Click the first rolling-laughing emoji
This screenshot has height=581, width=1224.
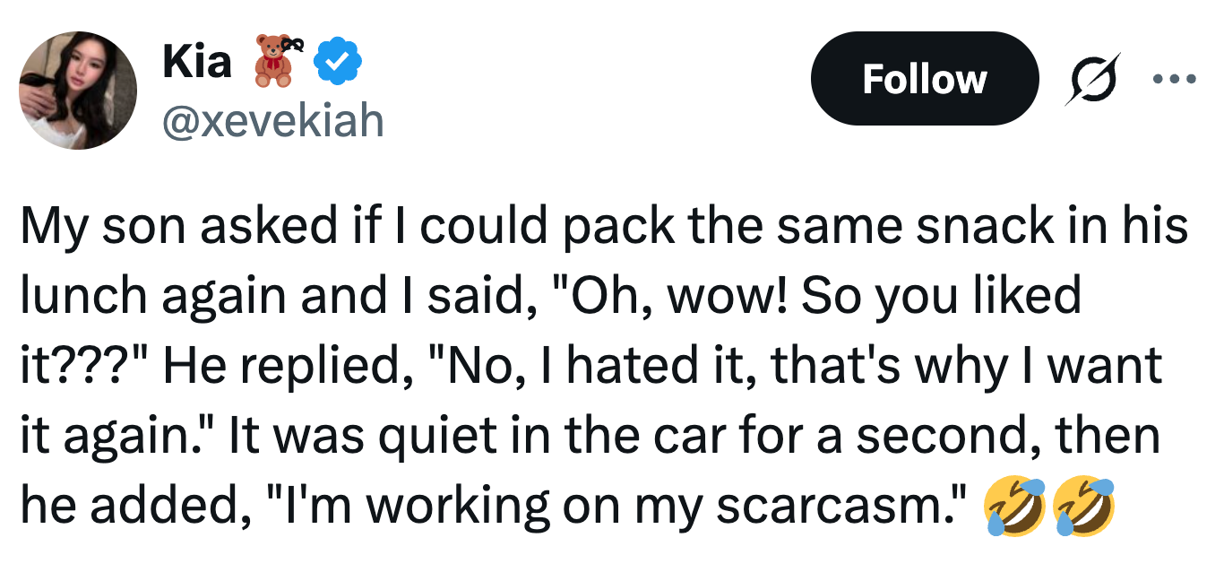coord(1013,507)
